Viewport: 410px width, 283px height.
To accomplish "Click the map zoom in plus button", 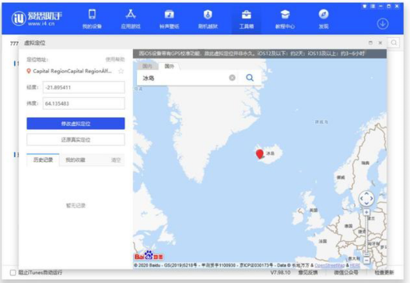I will 366,212.
